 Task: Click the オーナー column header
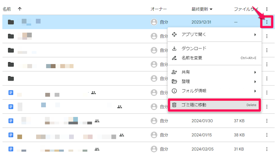click(159, 9)
